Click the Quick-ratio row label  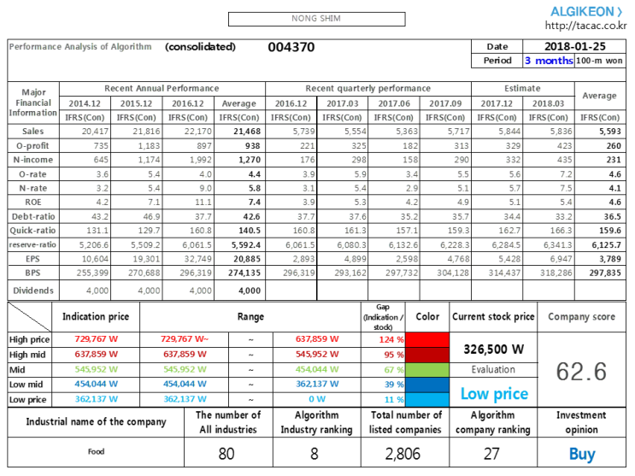click(x=33, y=231)
